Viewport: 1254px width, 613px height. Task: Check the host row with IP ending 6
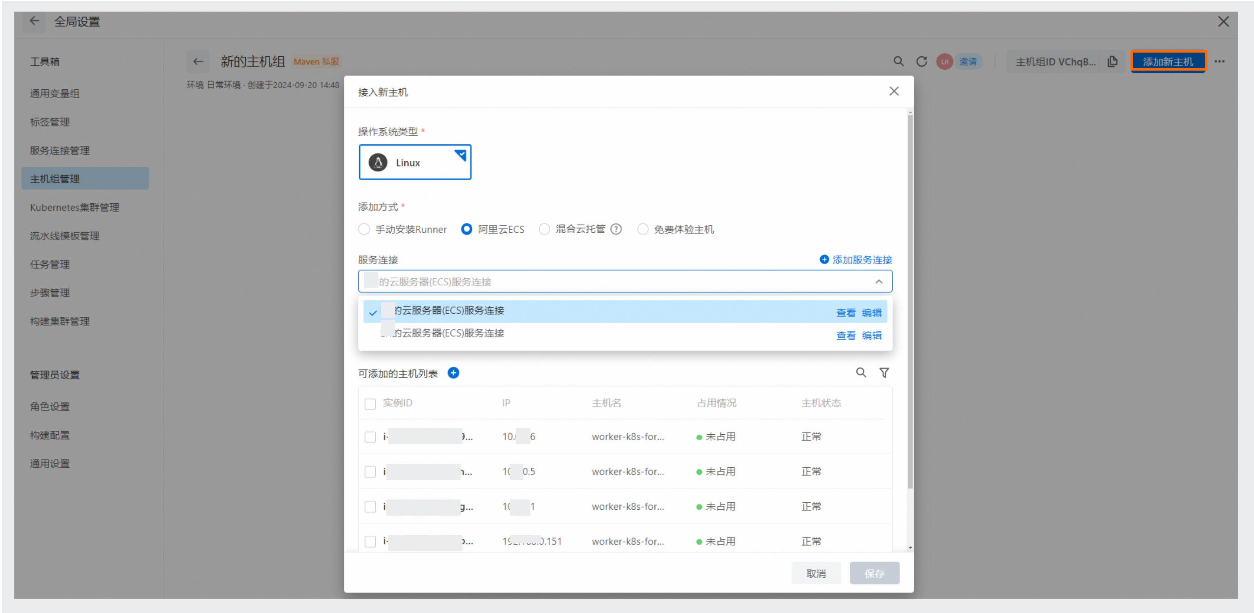pyautogui.click(x=370, y=437)
